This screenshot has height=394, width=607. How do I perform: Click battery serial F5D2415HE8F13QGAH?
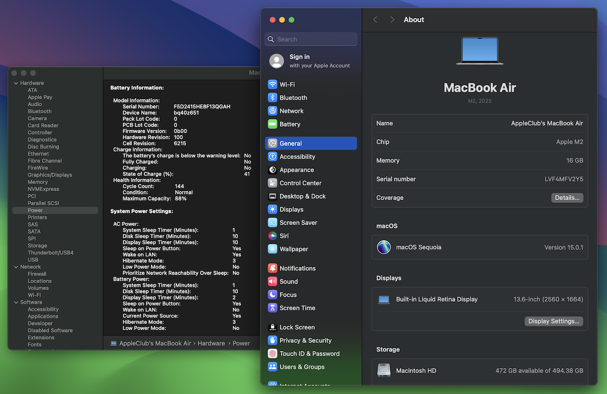[202, 107]
